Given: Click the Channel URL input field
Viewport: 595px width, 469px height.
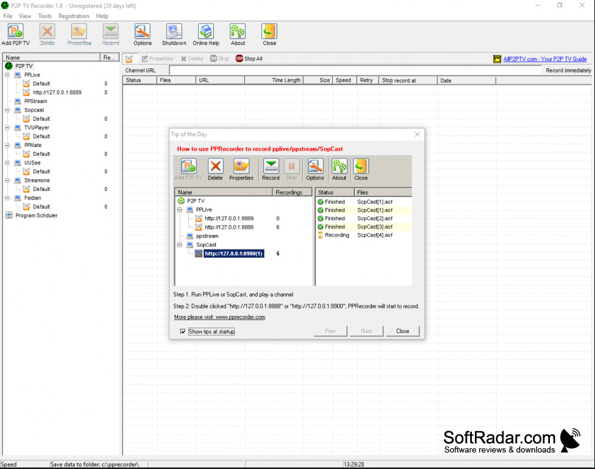Looking at the screenshot, I should (x=355, y=70).
